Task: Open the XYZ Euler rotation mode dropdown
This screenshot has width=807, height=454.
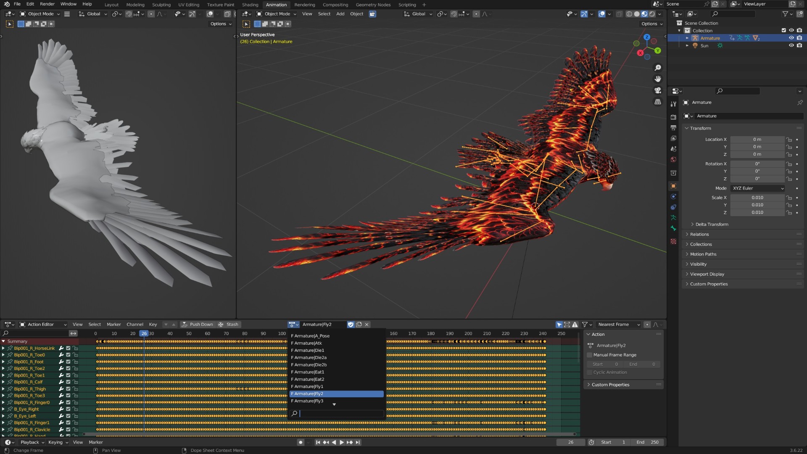Action: pyautogui.click(x=758, y=188)
